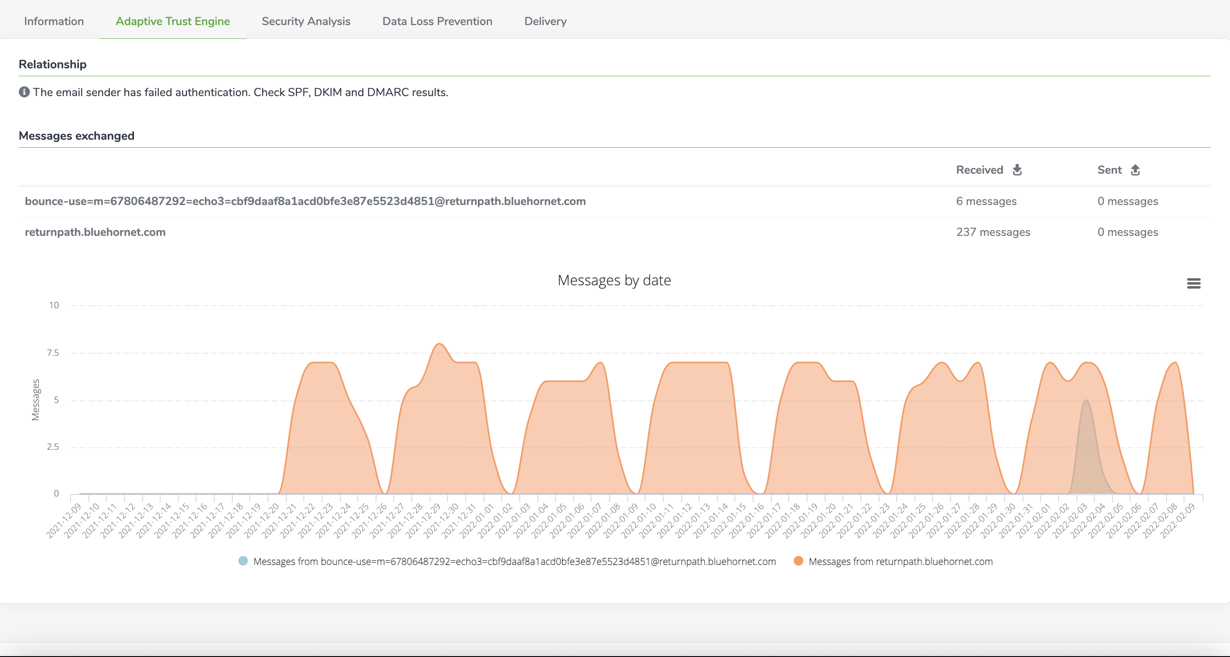Open the chart export hamburger menu
This screenshot has width=1230, height=657.
click(x=1194, y=283)
